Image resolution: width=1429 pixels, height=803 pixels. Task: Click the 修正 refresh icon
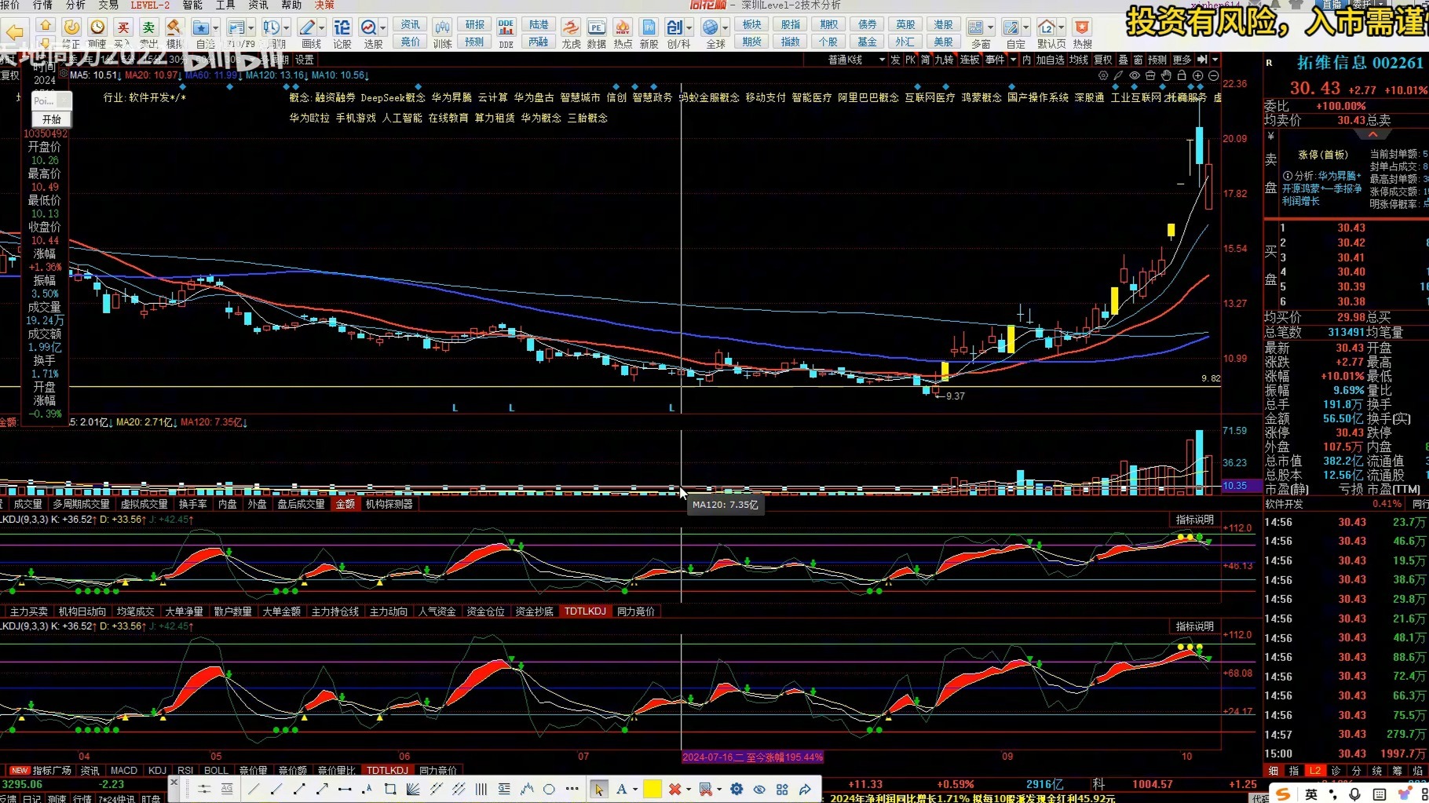point(71,28)
